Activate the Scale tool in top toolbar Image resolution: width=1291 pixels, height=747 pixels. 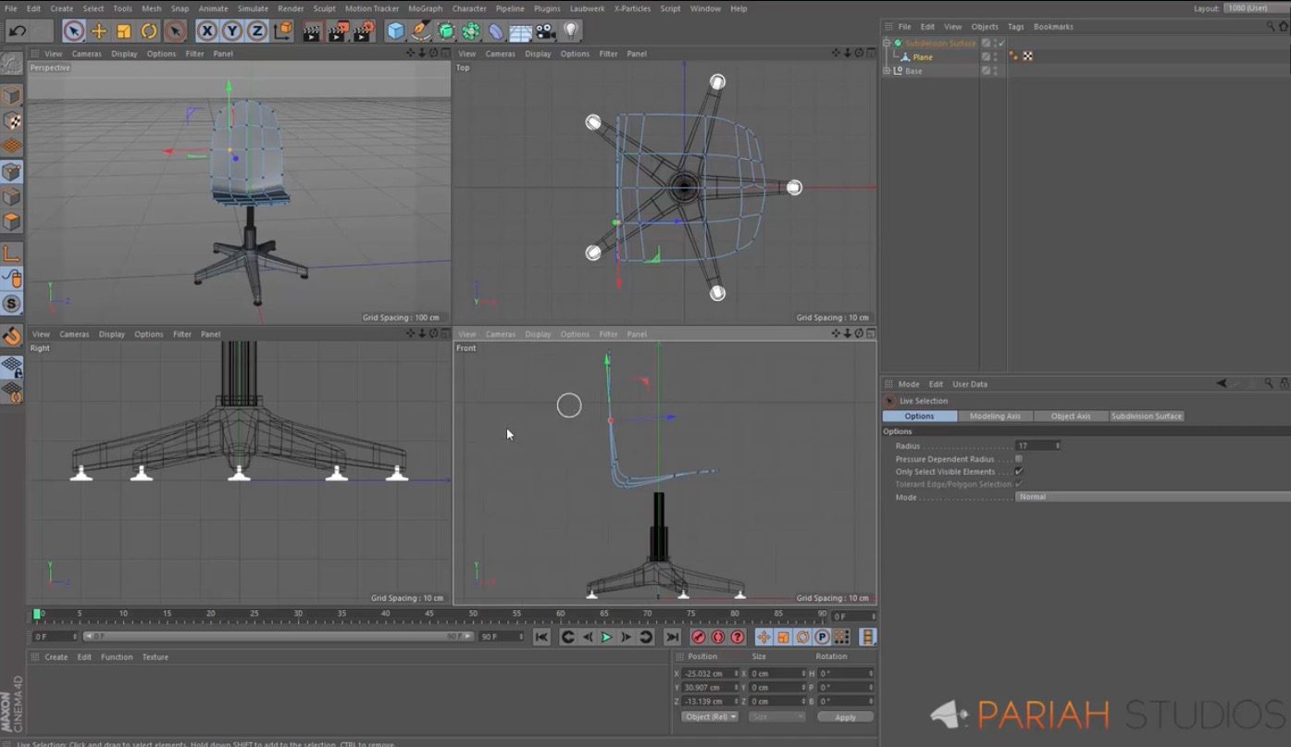124,31
